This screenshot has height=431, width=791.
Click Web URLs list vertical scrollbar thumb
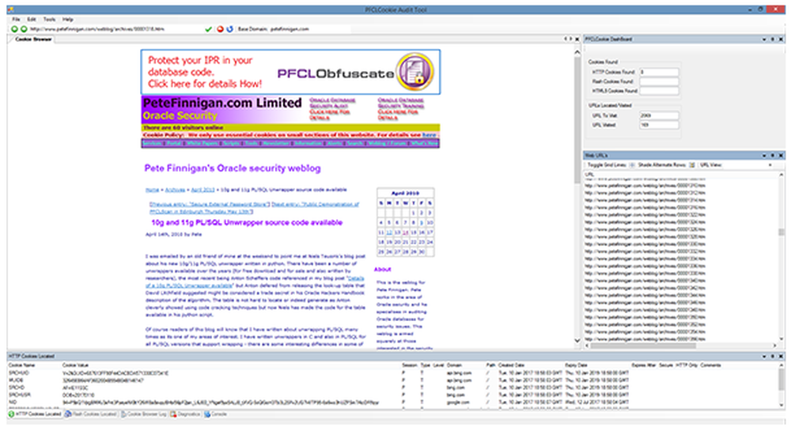point(782,233)
